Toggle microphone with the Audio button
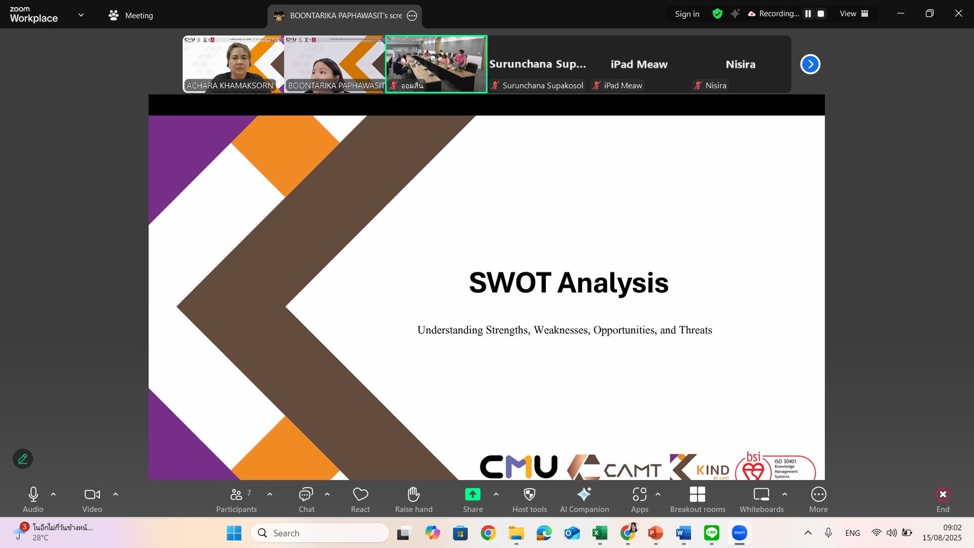The width and height of the screenshot is (974, 548). click(33, 499)
